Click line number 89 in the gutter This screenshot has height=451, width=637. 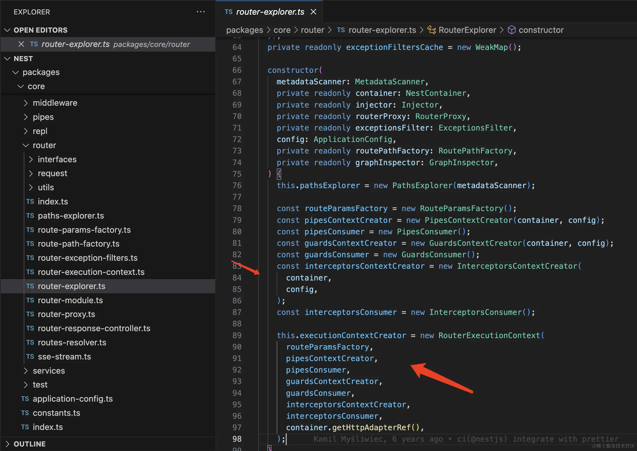pyautogui.click(x=237, y=335)
